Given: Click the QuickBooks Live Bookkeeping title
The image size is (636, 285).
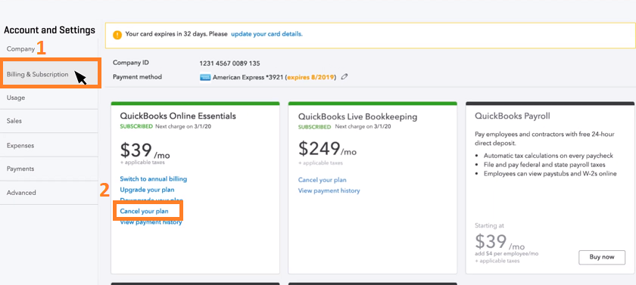Looking at the screenshot, I should 357,117.
